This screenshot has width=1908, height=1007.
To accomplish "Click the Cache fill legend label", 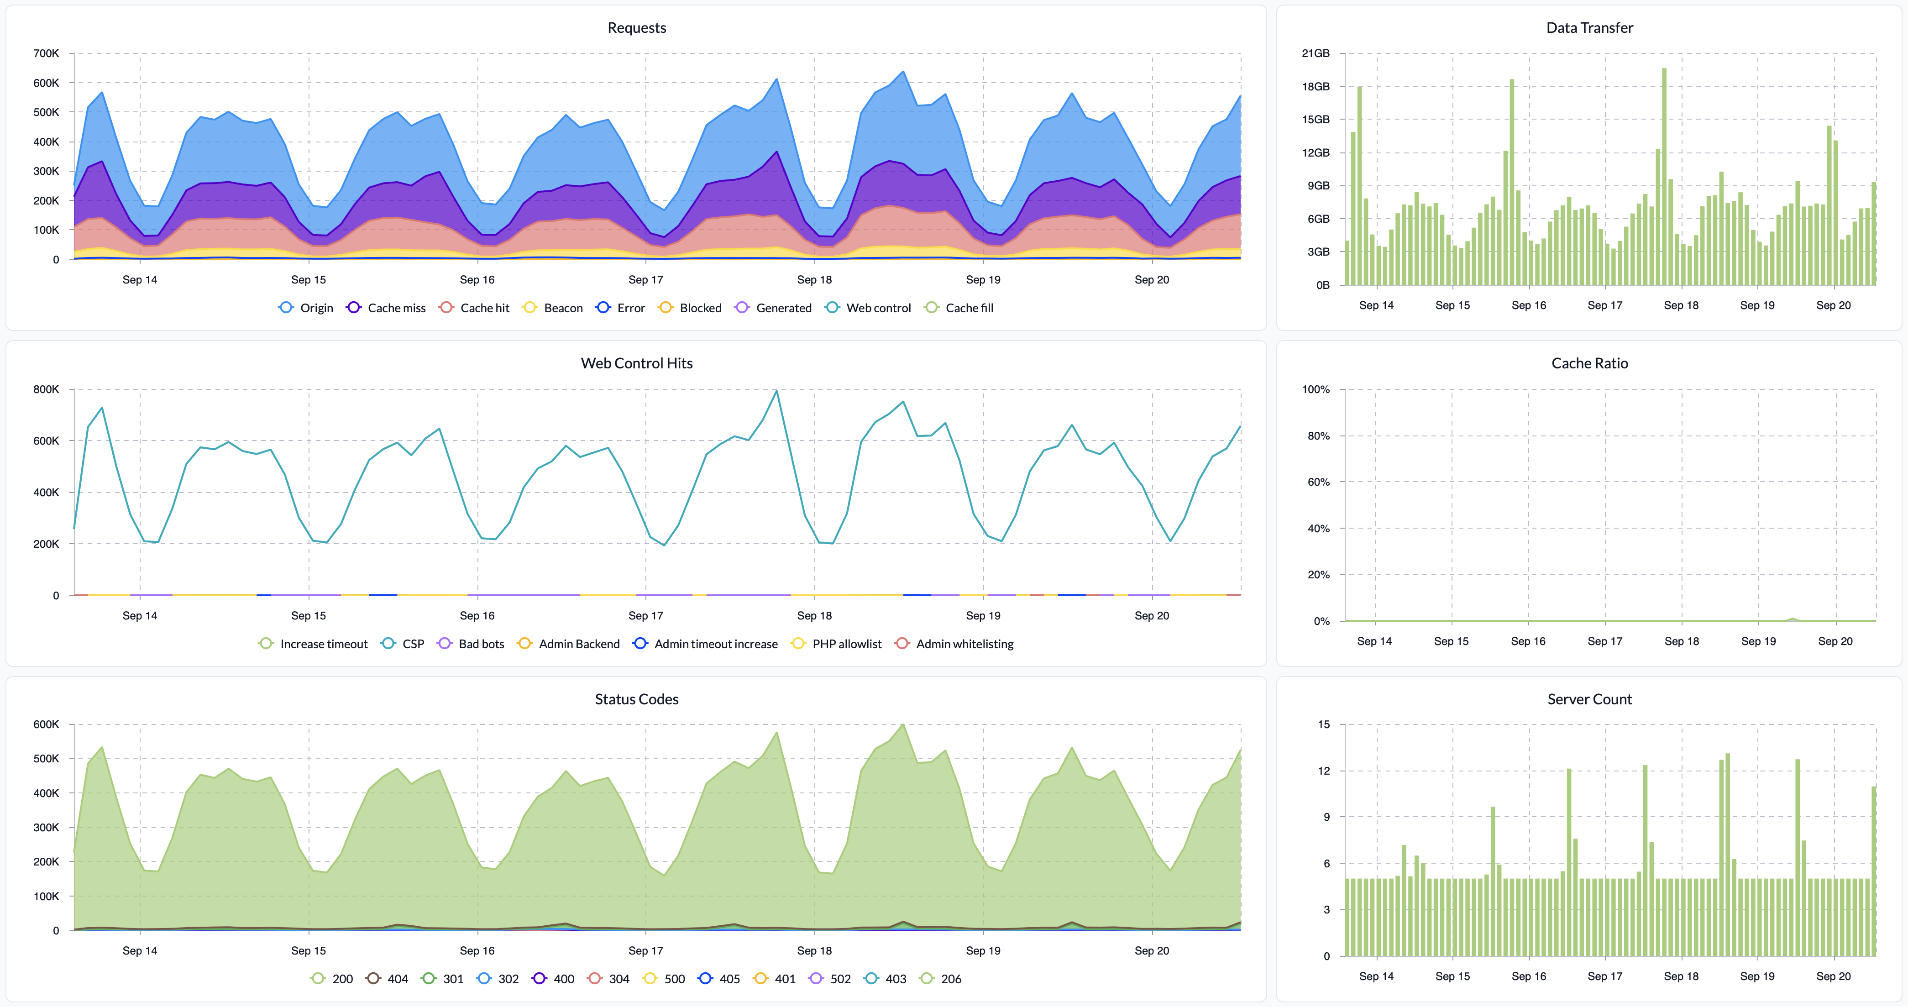I will pos(969,308).
